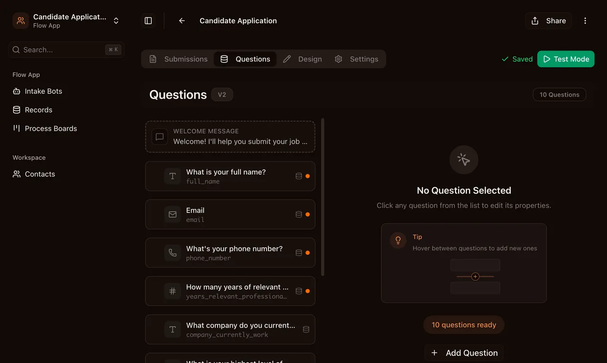The height and width of the screenshot is (363, 607).
Task: Toggle the orange status dot on the Email question
Action: 309,214
